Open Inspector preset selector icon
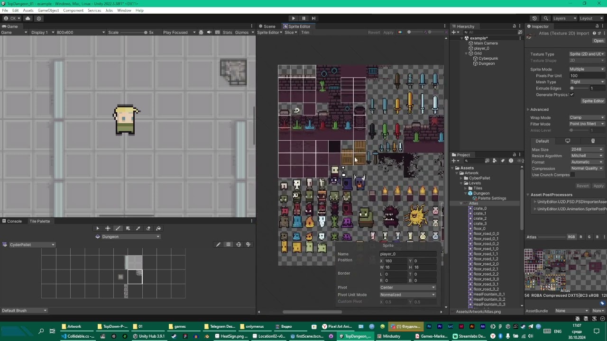This screenshot has width=607, height=341. point(599,33)
